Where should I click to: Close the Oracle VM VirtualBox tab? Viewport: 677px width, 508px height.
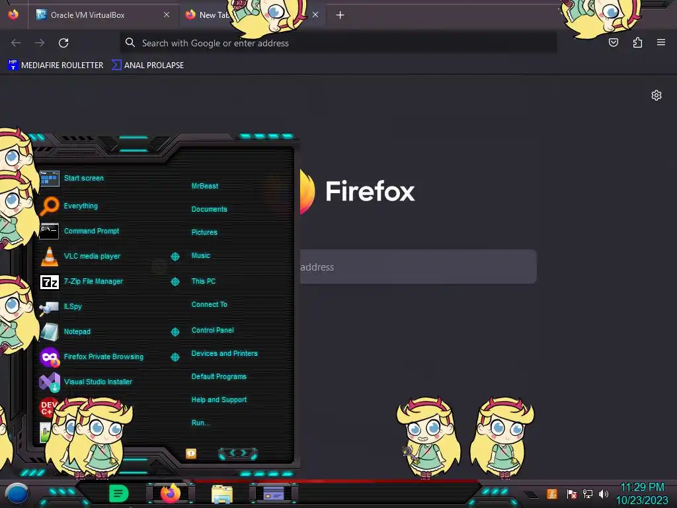click(167, 15)
